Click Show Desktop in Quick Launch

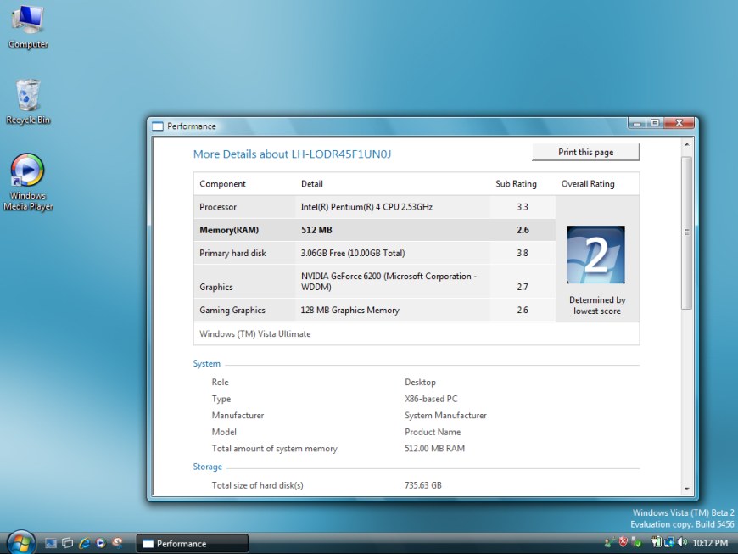[50, 543]
